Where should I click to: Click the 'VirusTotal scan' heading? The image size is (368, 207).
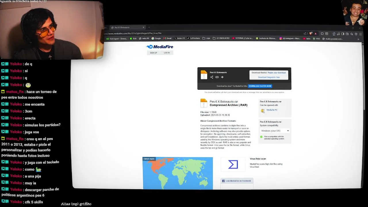tap(258, 159)
